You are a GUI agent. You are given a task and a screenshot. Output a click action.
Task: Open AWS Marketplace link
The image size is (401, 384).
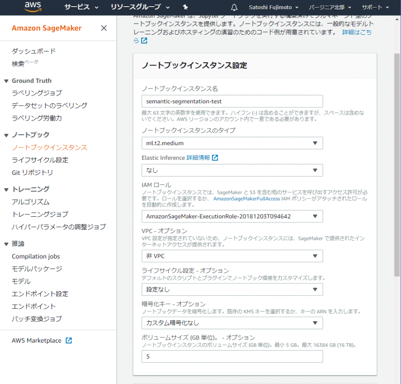click(37, 340)
